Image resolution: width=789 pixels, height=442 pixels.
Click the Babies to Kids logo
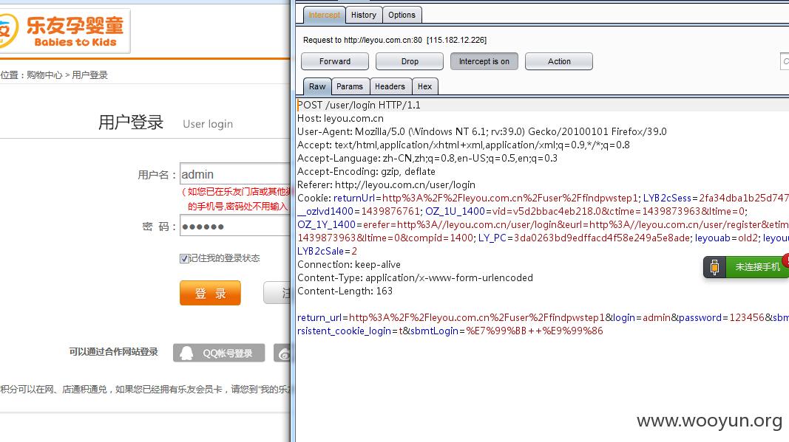click(64, 30)
